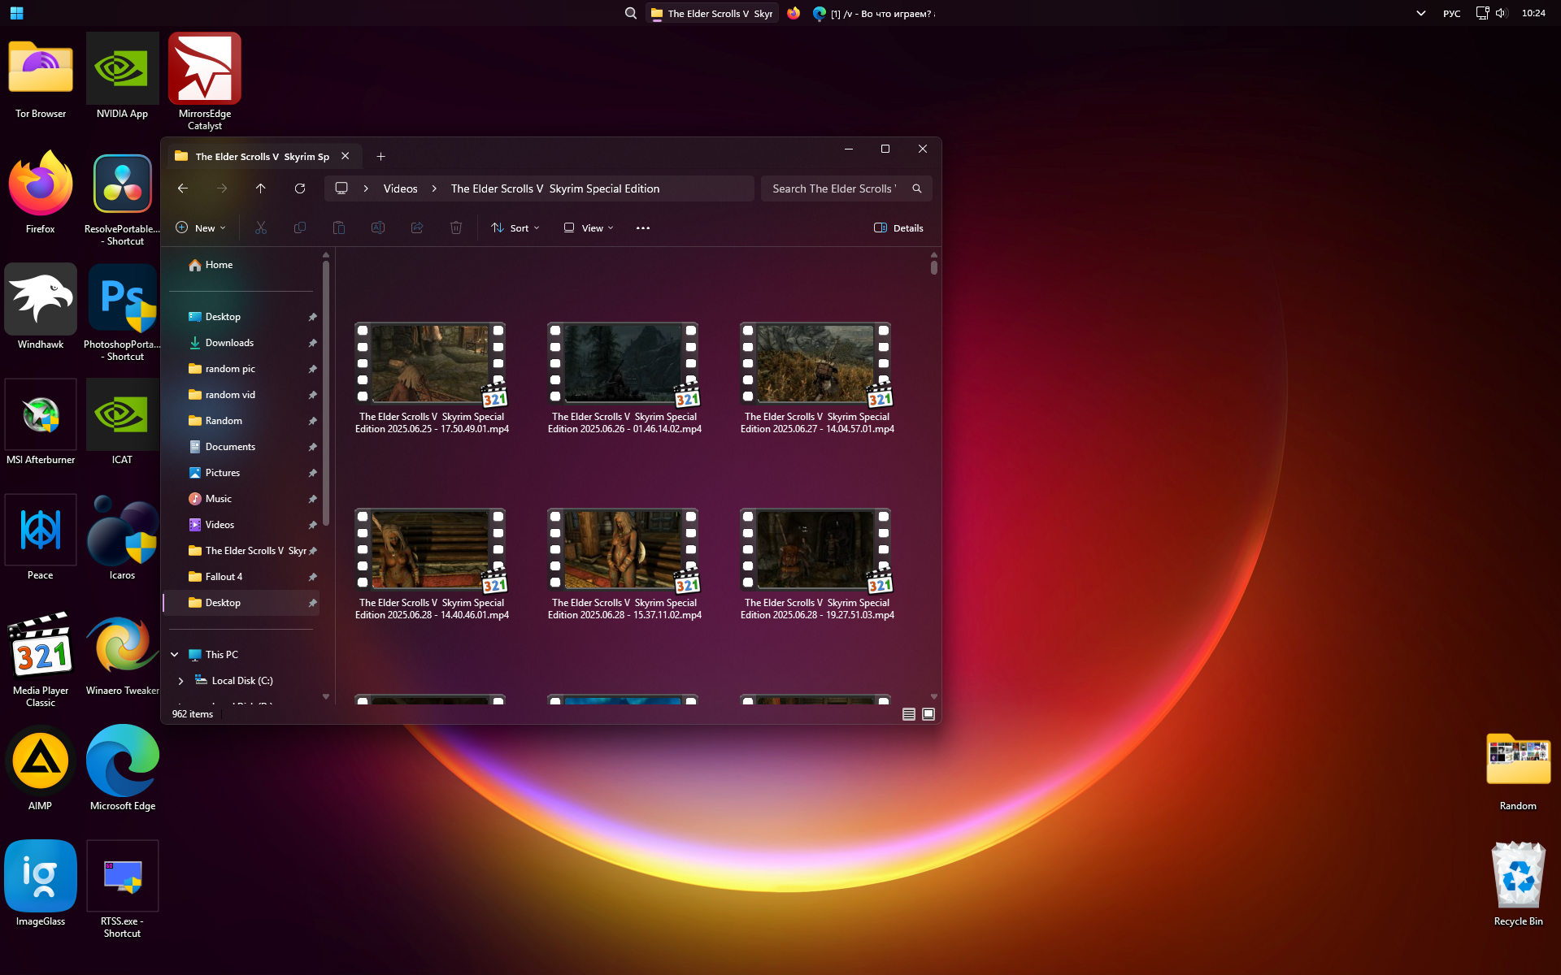Open Media Player Classic desktop icon
This screenshot has height=975, width=1561.
click(41, 648)
